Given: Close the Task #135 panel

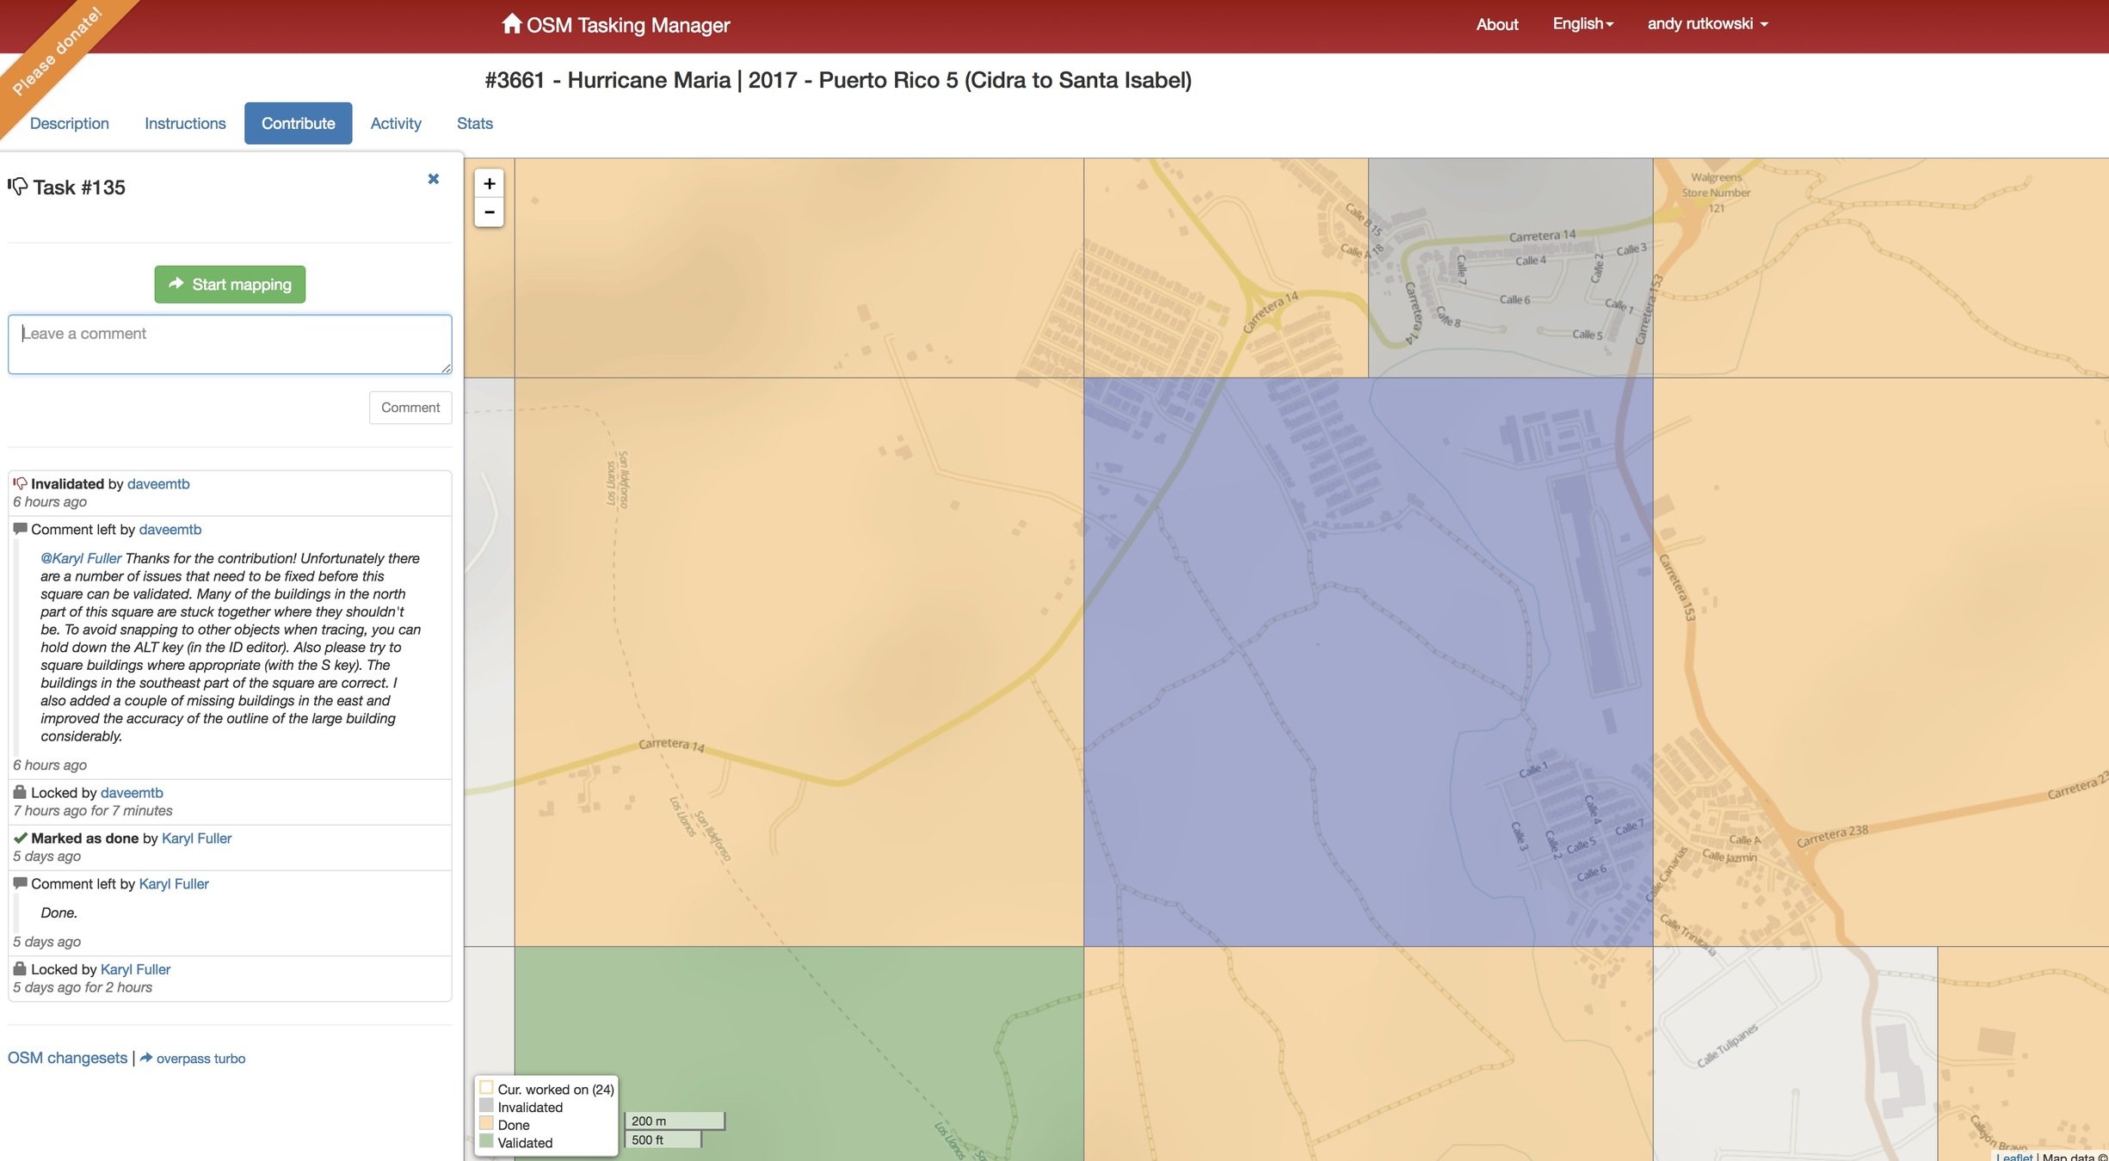Looking at the screenshot, I should pyautogui.click(x=434, y=179).
